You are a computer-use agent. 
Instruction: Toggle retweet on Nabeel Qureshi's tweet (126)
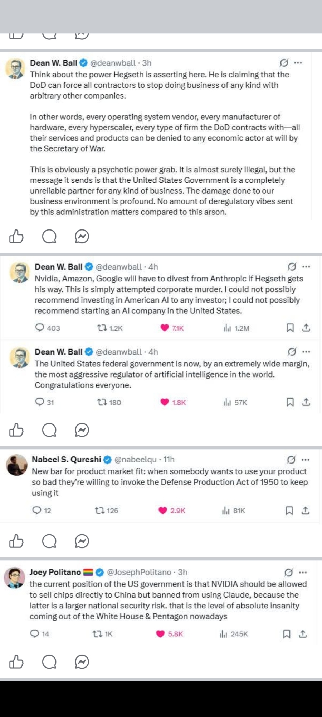pyautogui.click(x=99, y=510)
